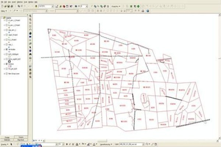Click the horizontal scrollbar thumb below map

point(102,140)
